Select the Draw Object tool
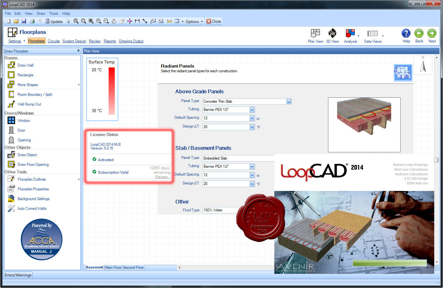The height and width of the screenshot is (288, 443). 27,155
